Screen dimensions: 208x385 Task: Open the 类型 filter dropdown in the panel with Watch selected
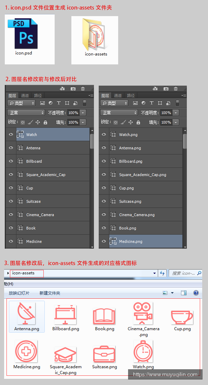21,103
